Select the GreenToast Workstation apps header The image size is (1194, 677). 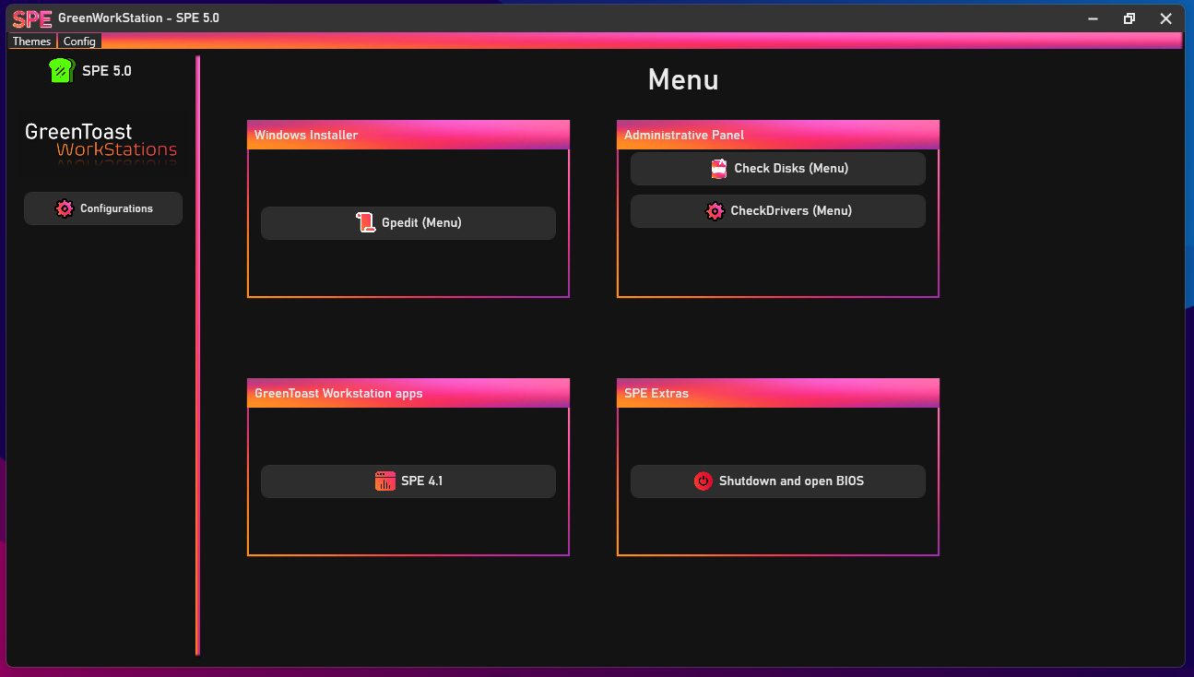point(408,393)
